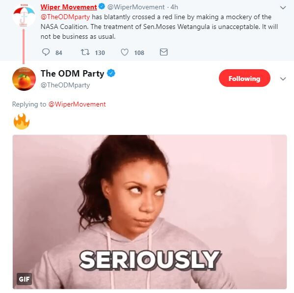Open The ODM Party display name

72,73
